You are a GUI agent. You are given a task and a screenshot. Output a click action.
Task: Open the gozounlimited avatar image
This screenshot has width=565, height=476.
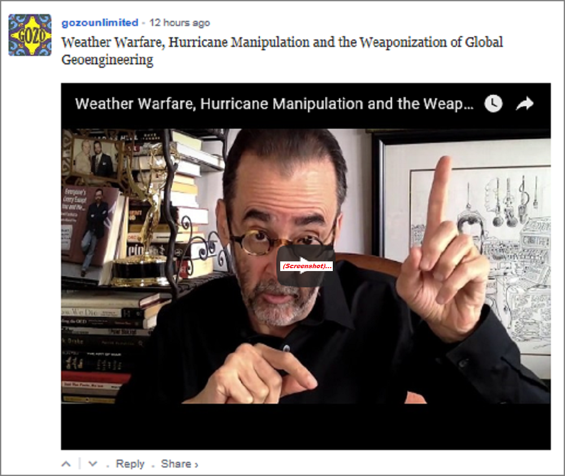pyautogui.click(x=30, y=35)
